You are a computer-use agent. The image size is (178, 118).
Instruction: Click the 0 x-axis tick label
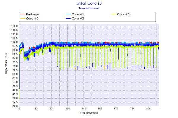click(19, 109)
